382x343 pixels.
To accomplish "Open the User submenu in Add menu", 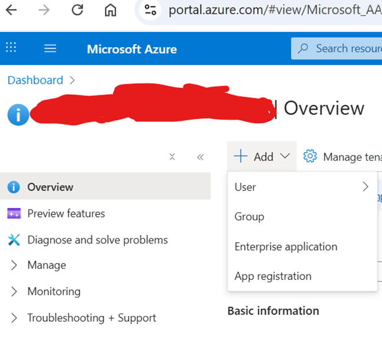I will [x=301, y=187].
